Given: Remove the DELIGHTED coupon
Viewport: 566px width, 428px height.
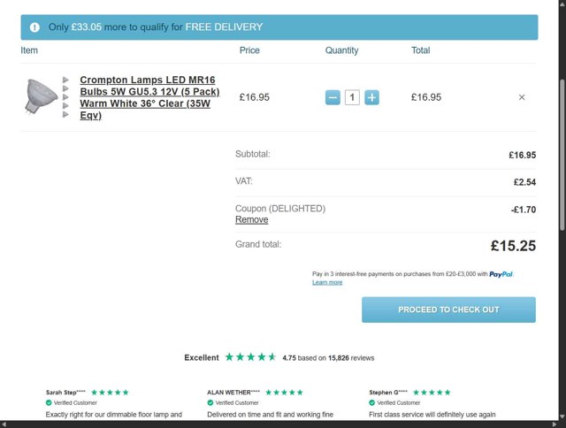Looking at the screenshot, I should pyautogui.click(x=251, y=219).
